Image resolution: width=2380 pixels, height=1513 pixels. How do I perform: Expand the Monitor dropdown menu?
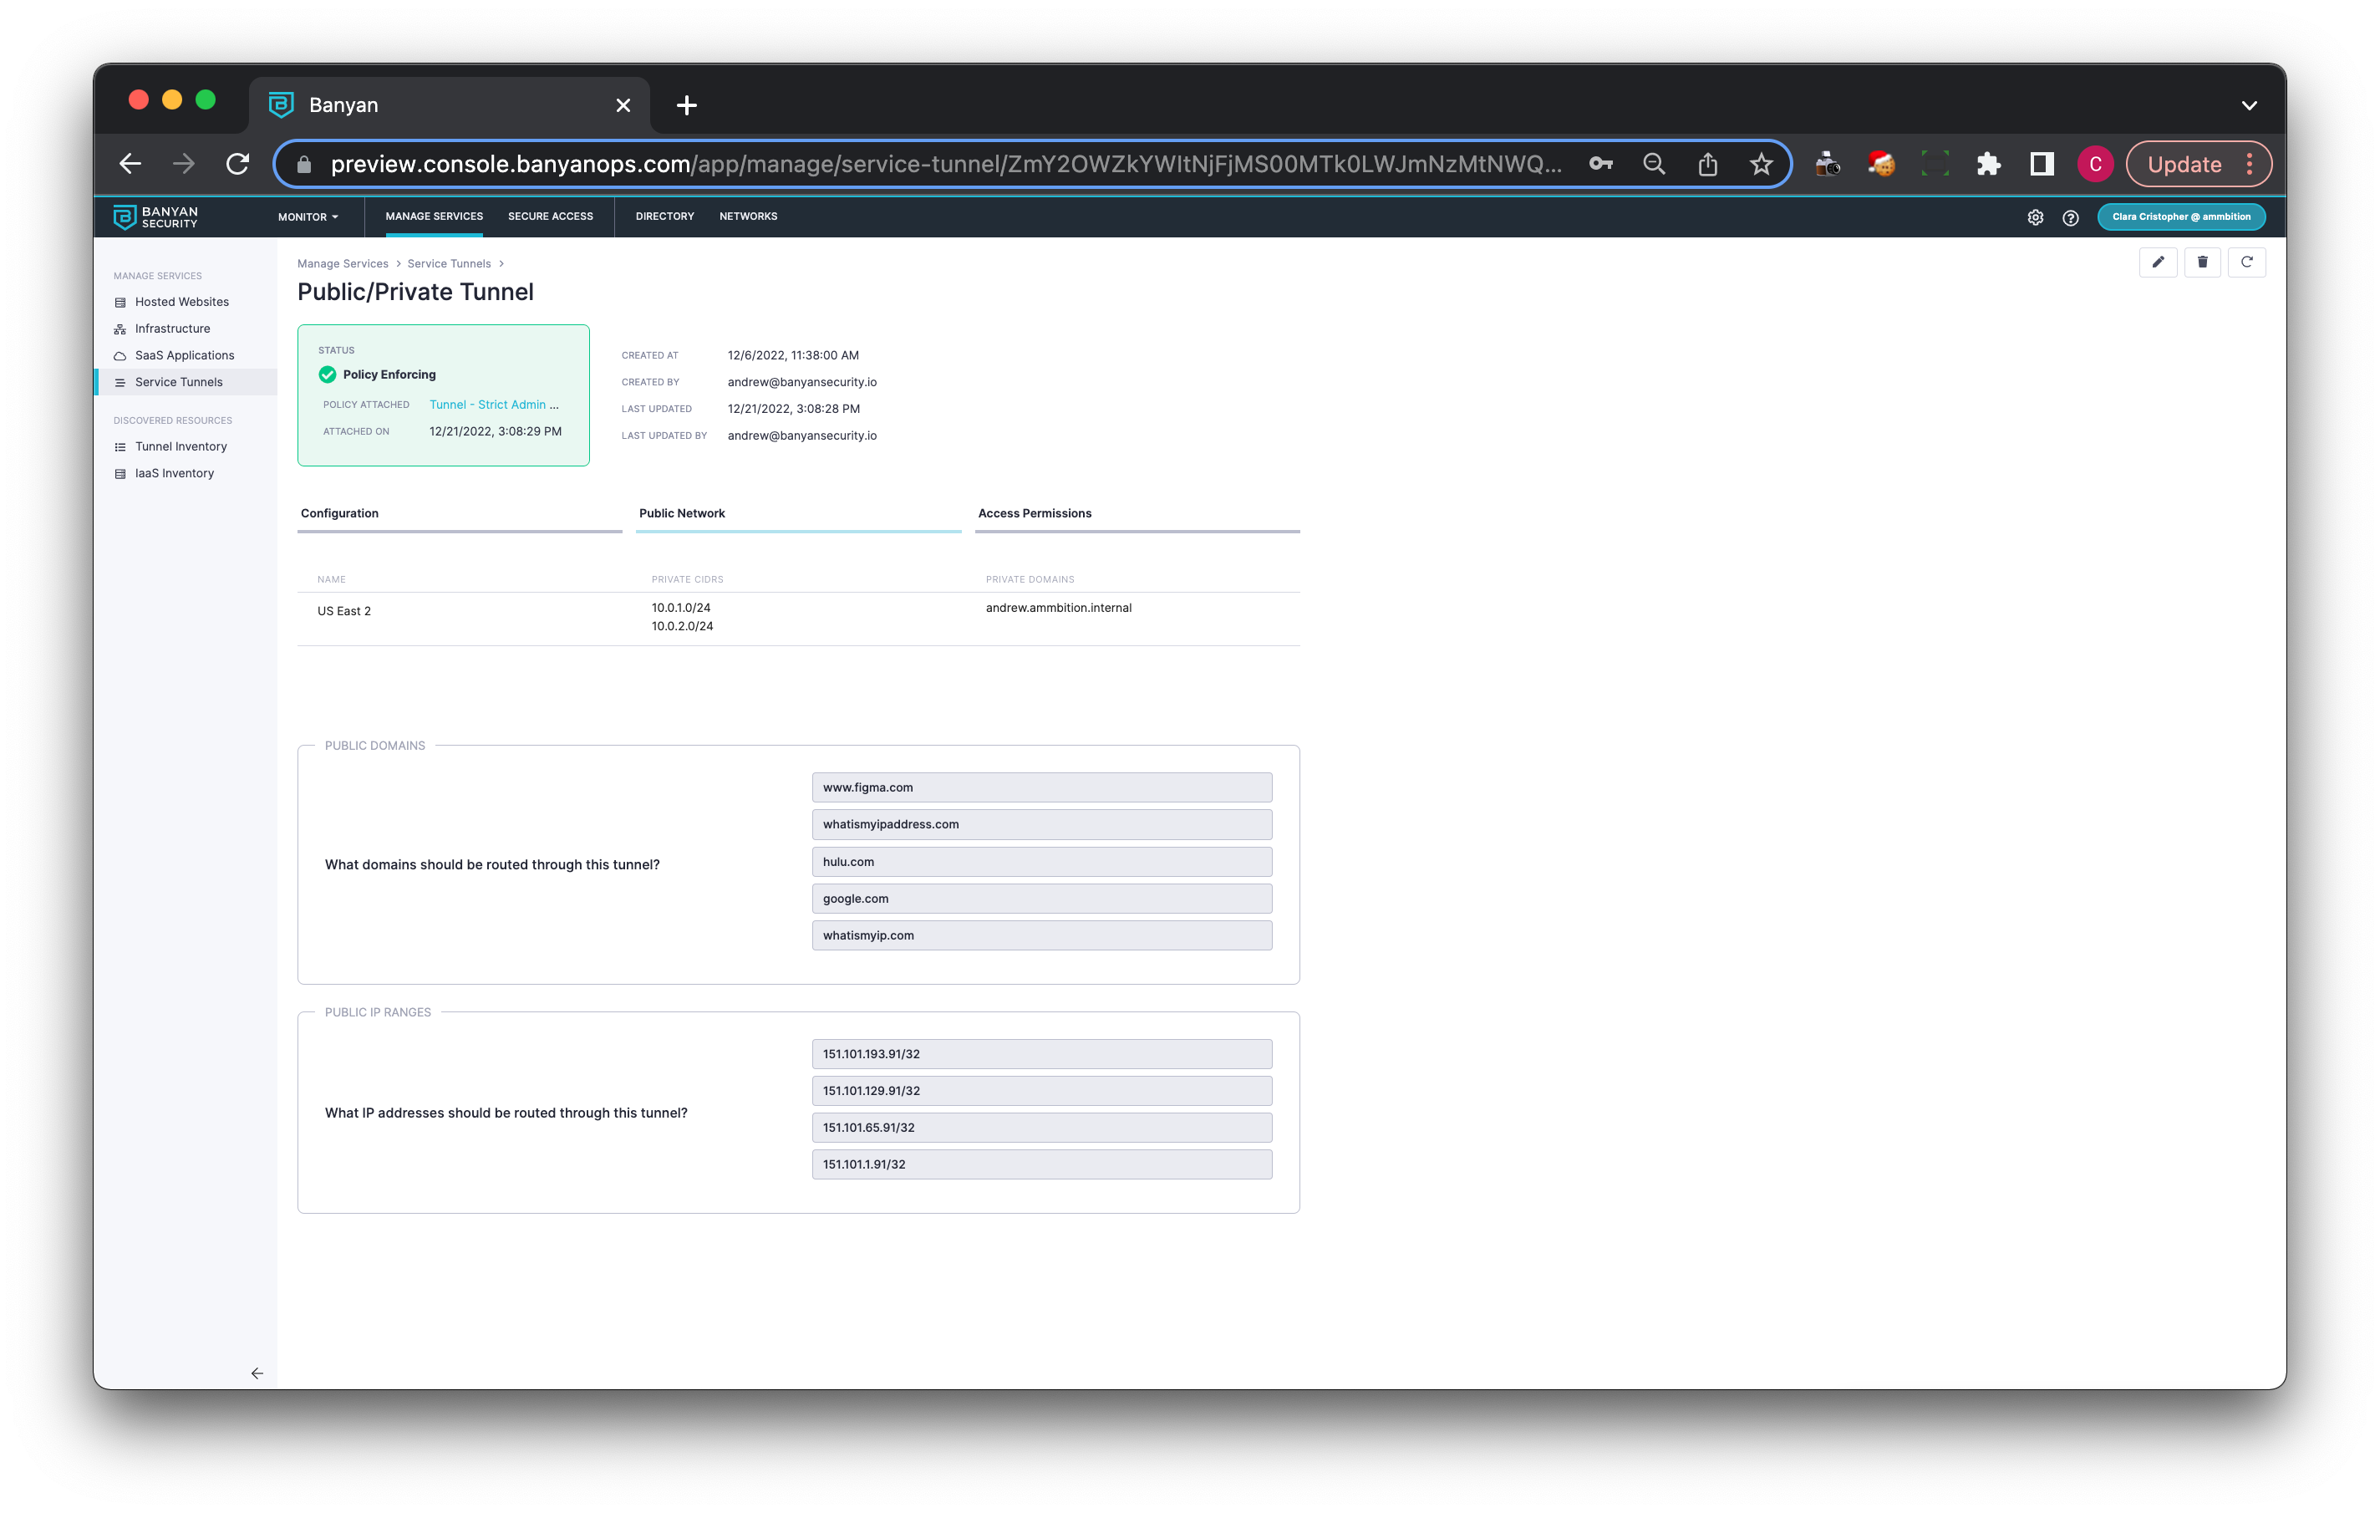[x=308, y=217]
